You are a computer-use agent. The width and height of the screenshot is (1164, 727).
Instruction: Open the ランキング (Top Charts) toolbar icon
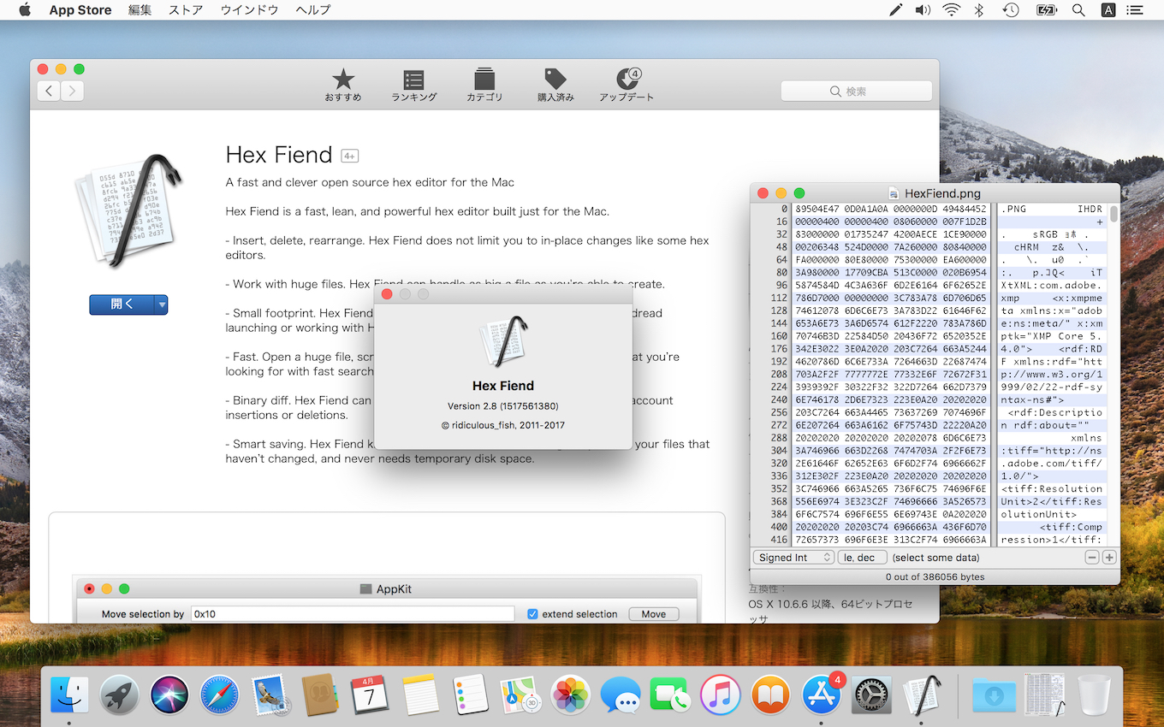point(413,85)
